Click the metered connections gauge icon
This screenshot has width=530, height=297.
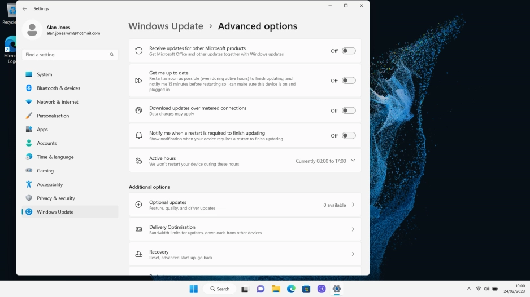click(x=138, y=110)
